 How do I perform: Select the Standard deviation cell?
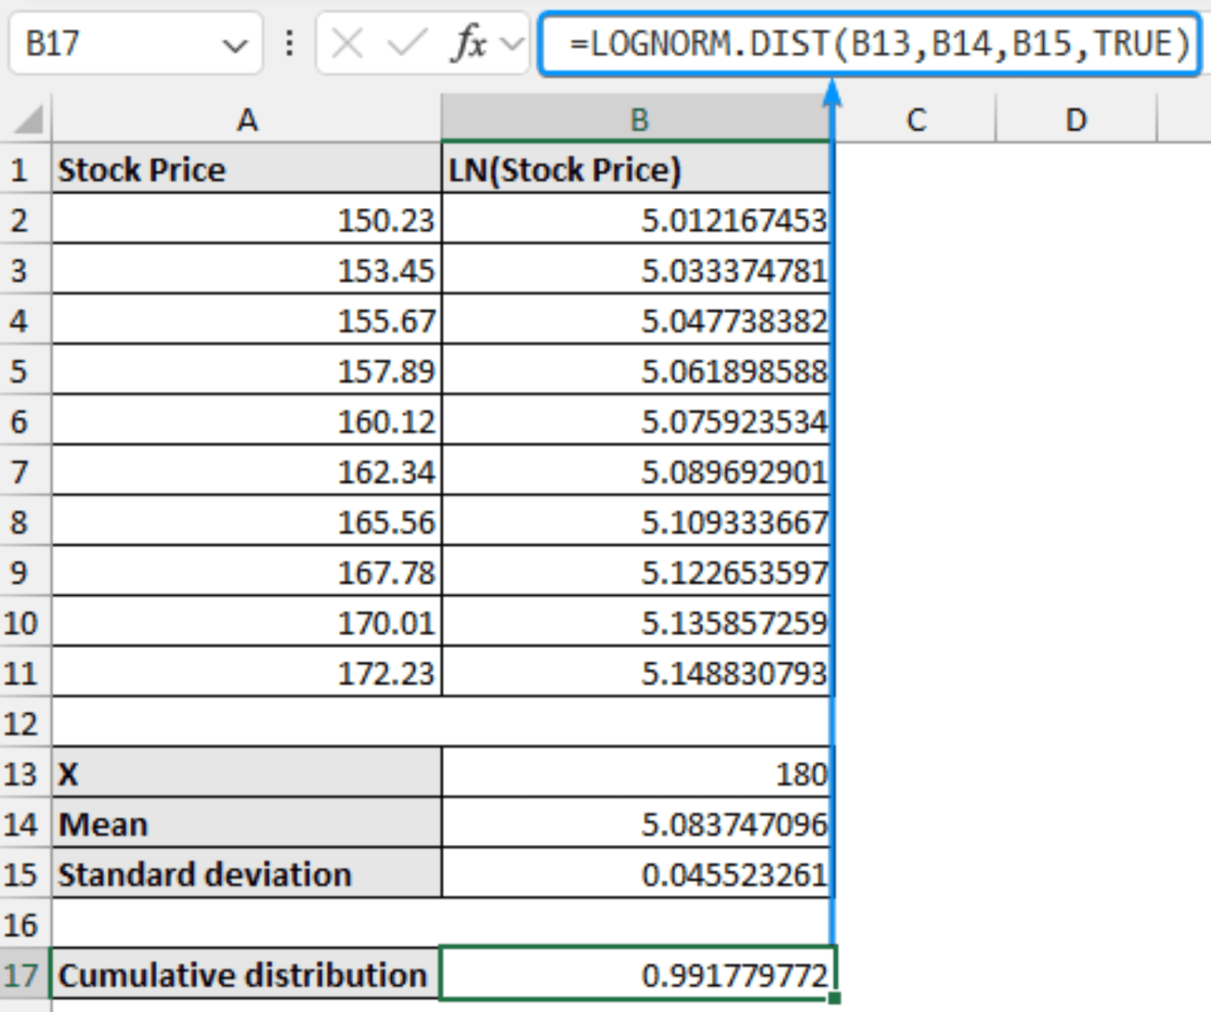pyautogui.click(x=637, y=873)
